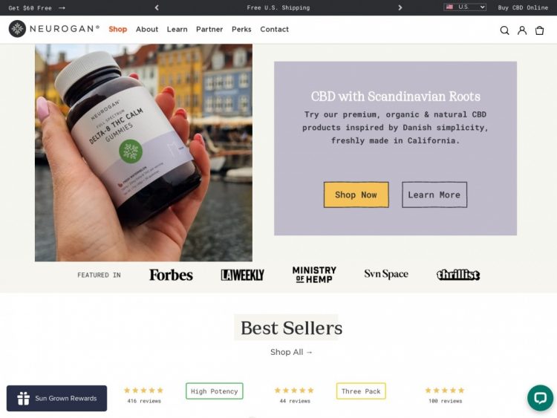Click the Buy CBD Online link

[x=523, y=7]
